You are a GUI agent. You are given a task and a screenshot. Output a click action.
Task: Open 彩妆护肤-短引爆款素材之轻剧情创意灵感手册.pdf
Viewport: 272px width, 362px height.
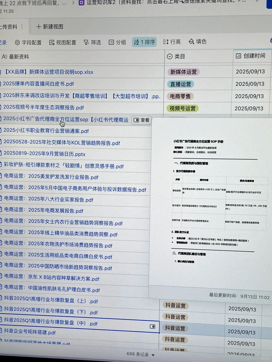pos(64,166)
